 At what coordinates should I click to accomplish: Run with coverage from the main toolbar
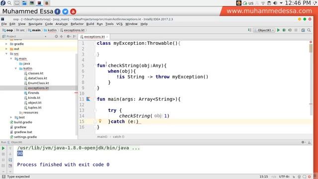coord(290,30)
